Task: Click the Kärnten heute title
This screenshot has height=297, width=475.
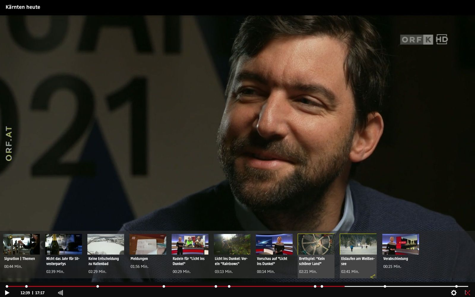Action: 23,7
